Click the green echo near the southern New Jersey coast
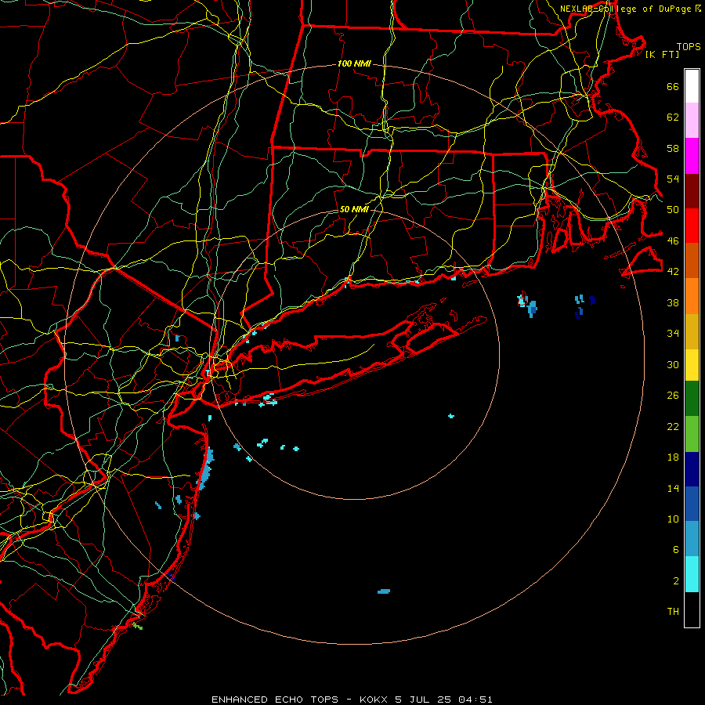Screen dimensions: 705x705 [x=138, y=625]
